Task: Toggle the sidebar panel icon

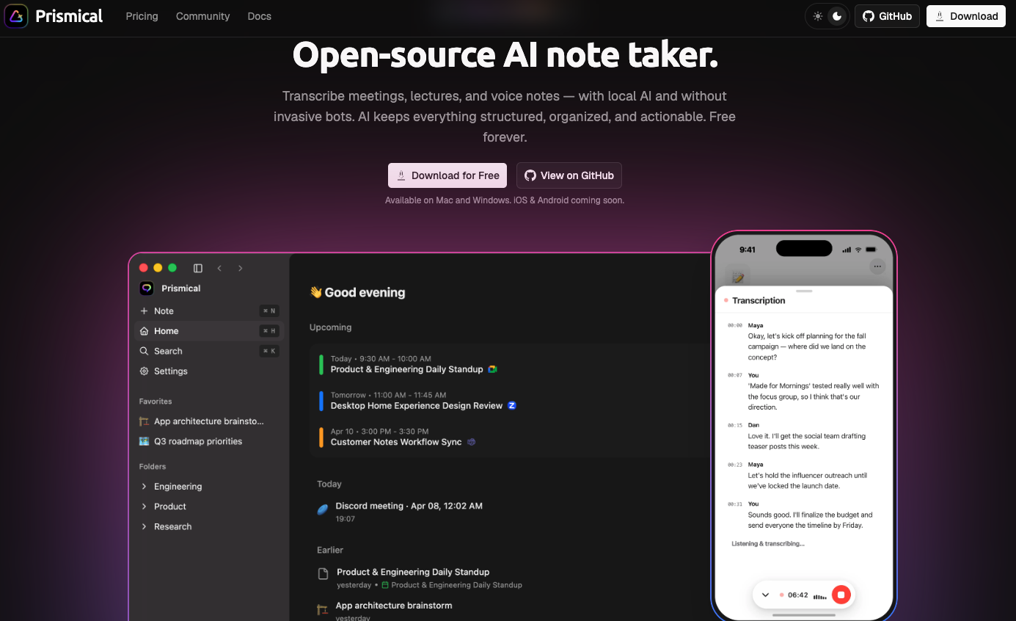Action: tap(198, 268)
